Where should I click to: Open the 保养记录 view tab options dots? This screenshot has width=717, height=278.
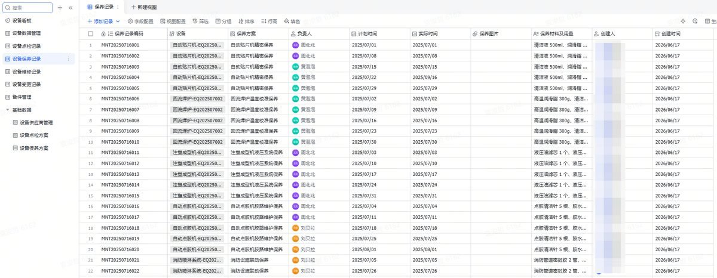pos(118,7)
